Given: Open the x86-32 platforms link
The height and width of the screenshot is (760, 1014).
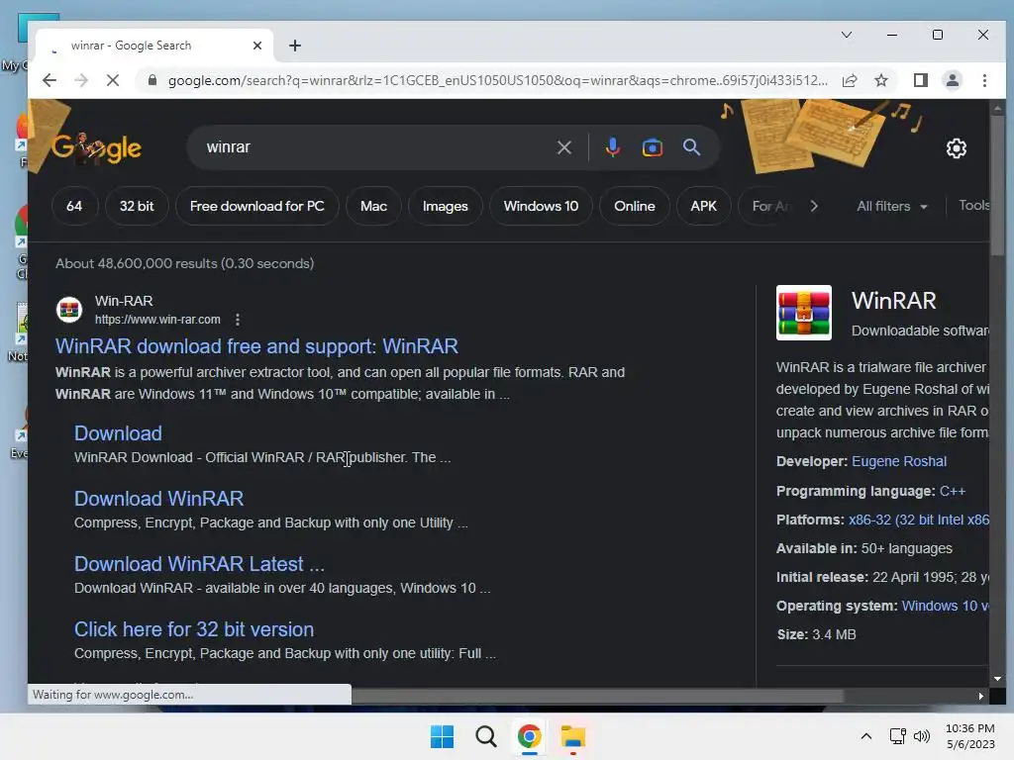Looking at the screenshot, I should [x=918, y=520].
